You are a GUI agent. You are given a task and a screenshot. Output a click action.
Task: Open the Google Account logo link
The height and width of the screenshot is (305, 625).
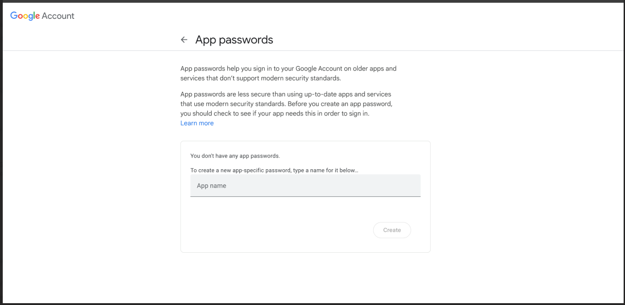(x=42, y=16)
